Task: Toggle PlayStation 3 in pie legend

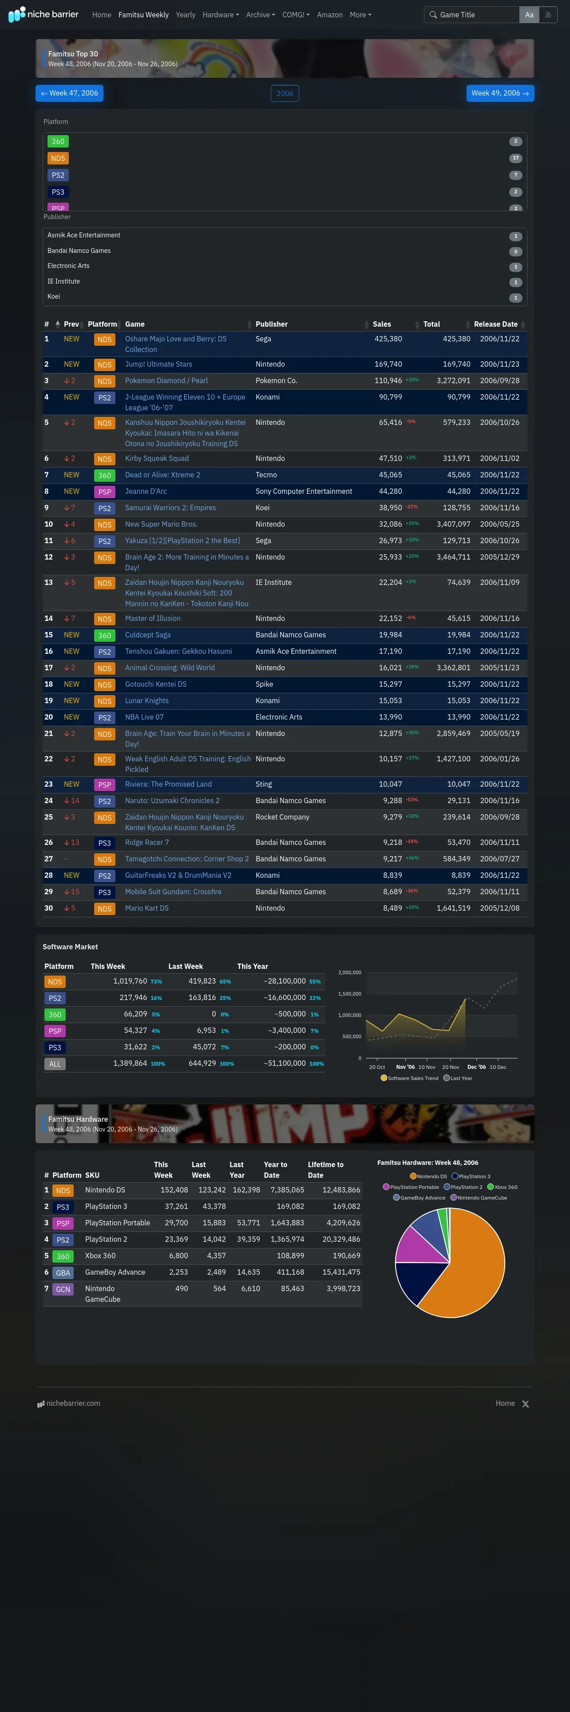Action: click(471, 1176)
